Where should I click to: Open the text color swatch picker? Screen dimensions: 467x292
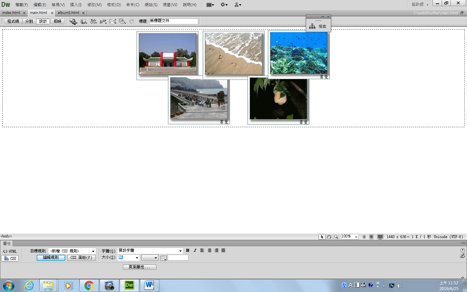point(163,258)
